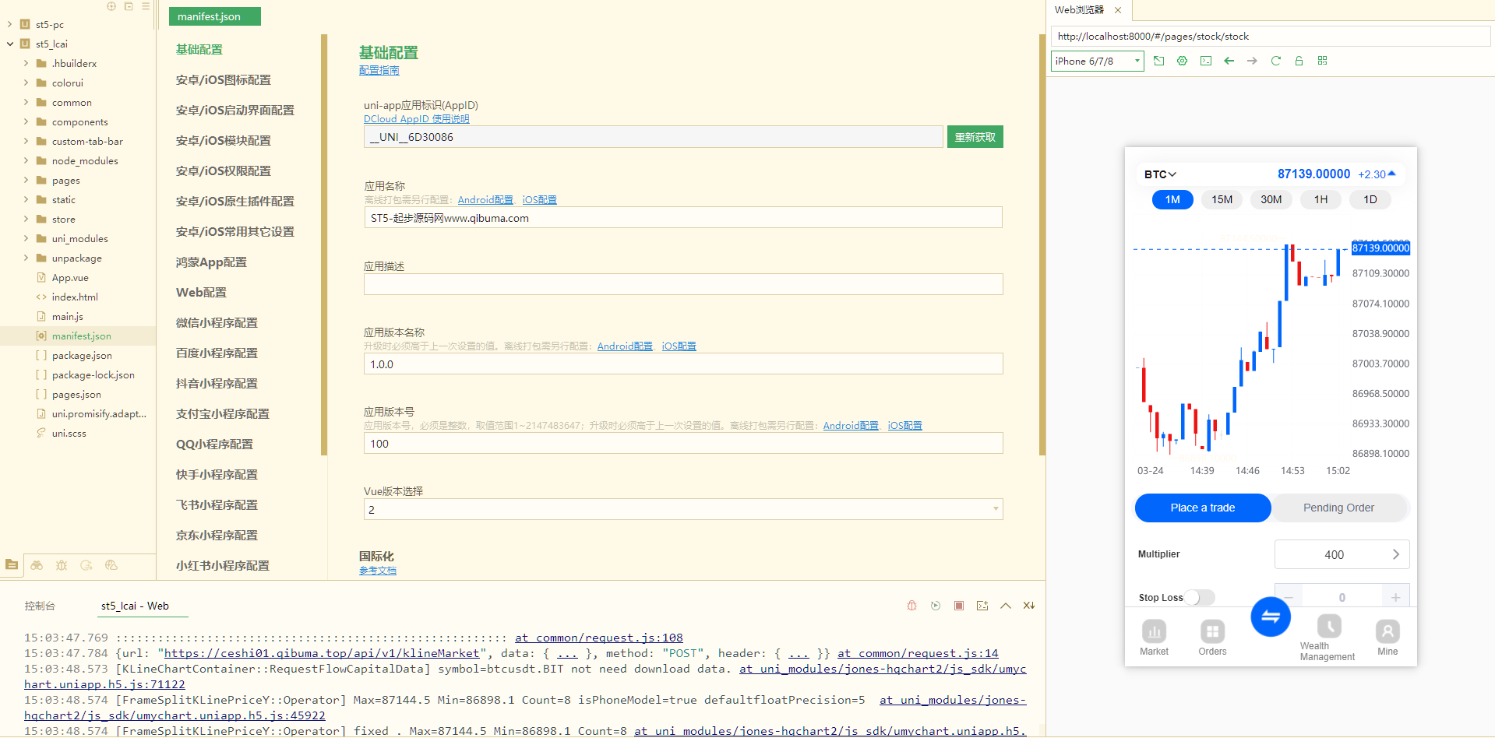Open the Web配置 section

[x=201, y=293]
